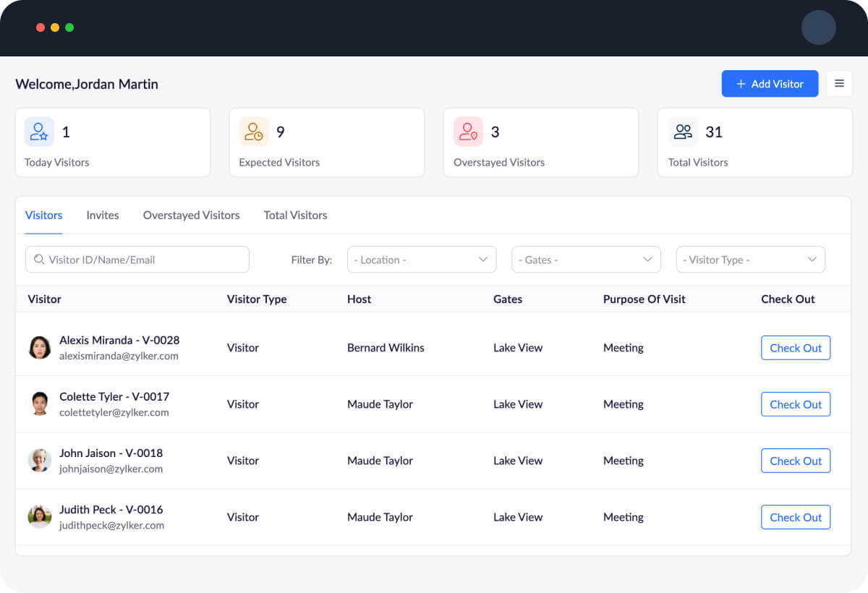The height and width of the screenshot is (593, 868).
Task: Check out Alexis Miranda
Action: coord(795,348)
